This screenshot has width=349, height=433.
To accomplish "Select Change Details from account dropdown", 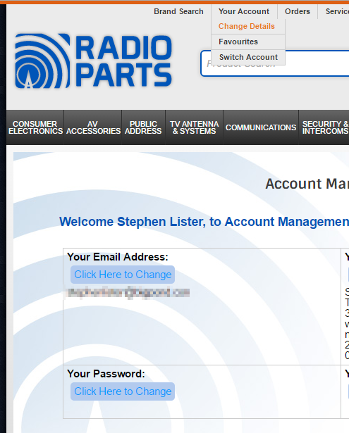I will tap(247, 26).
